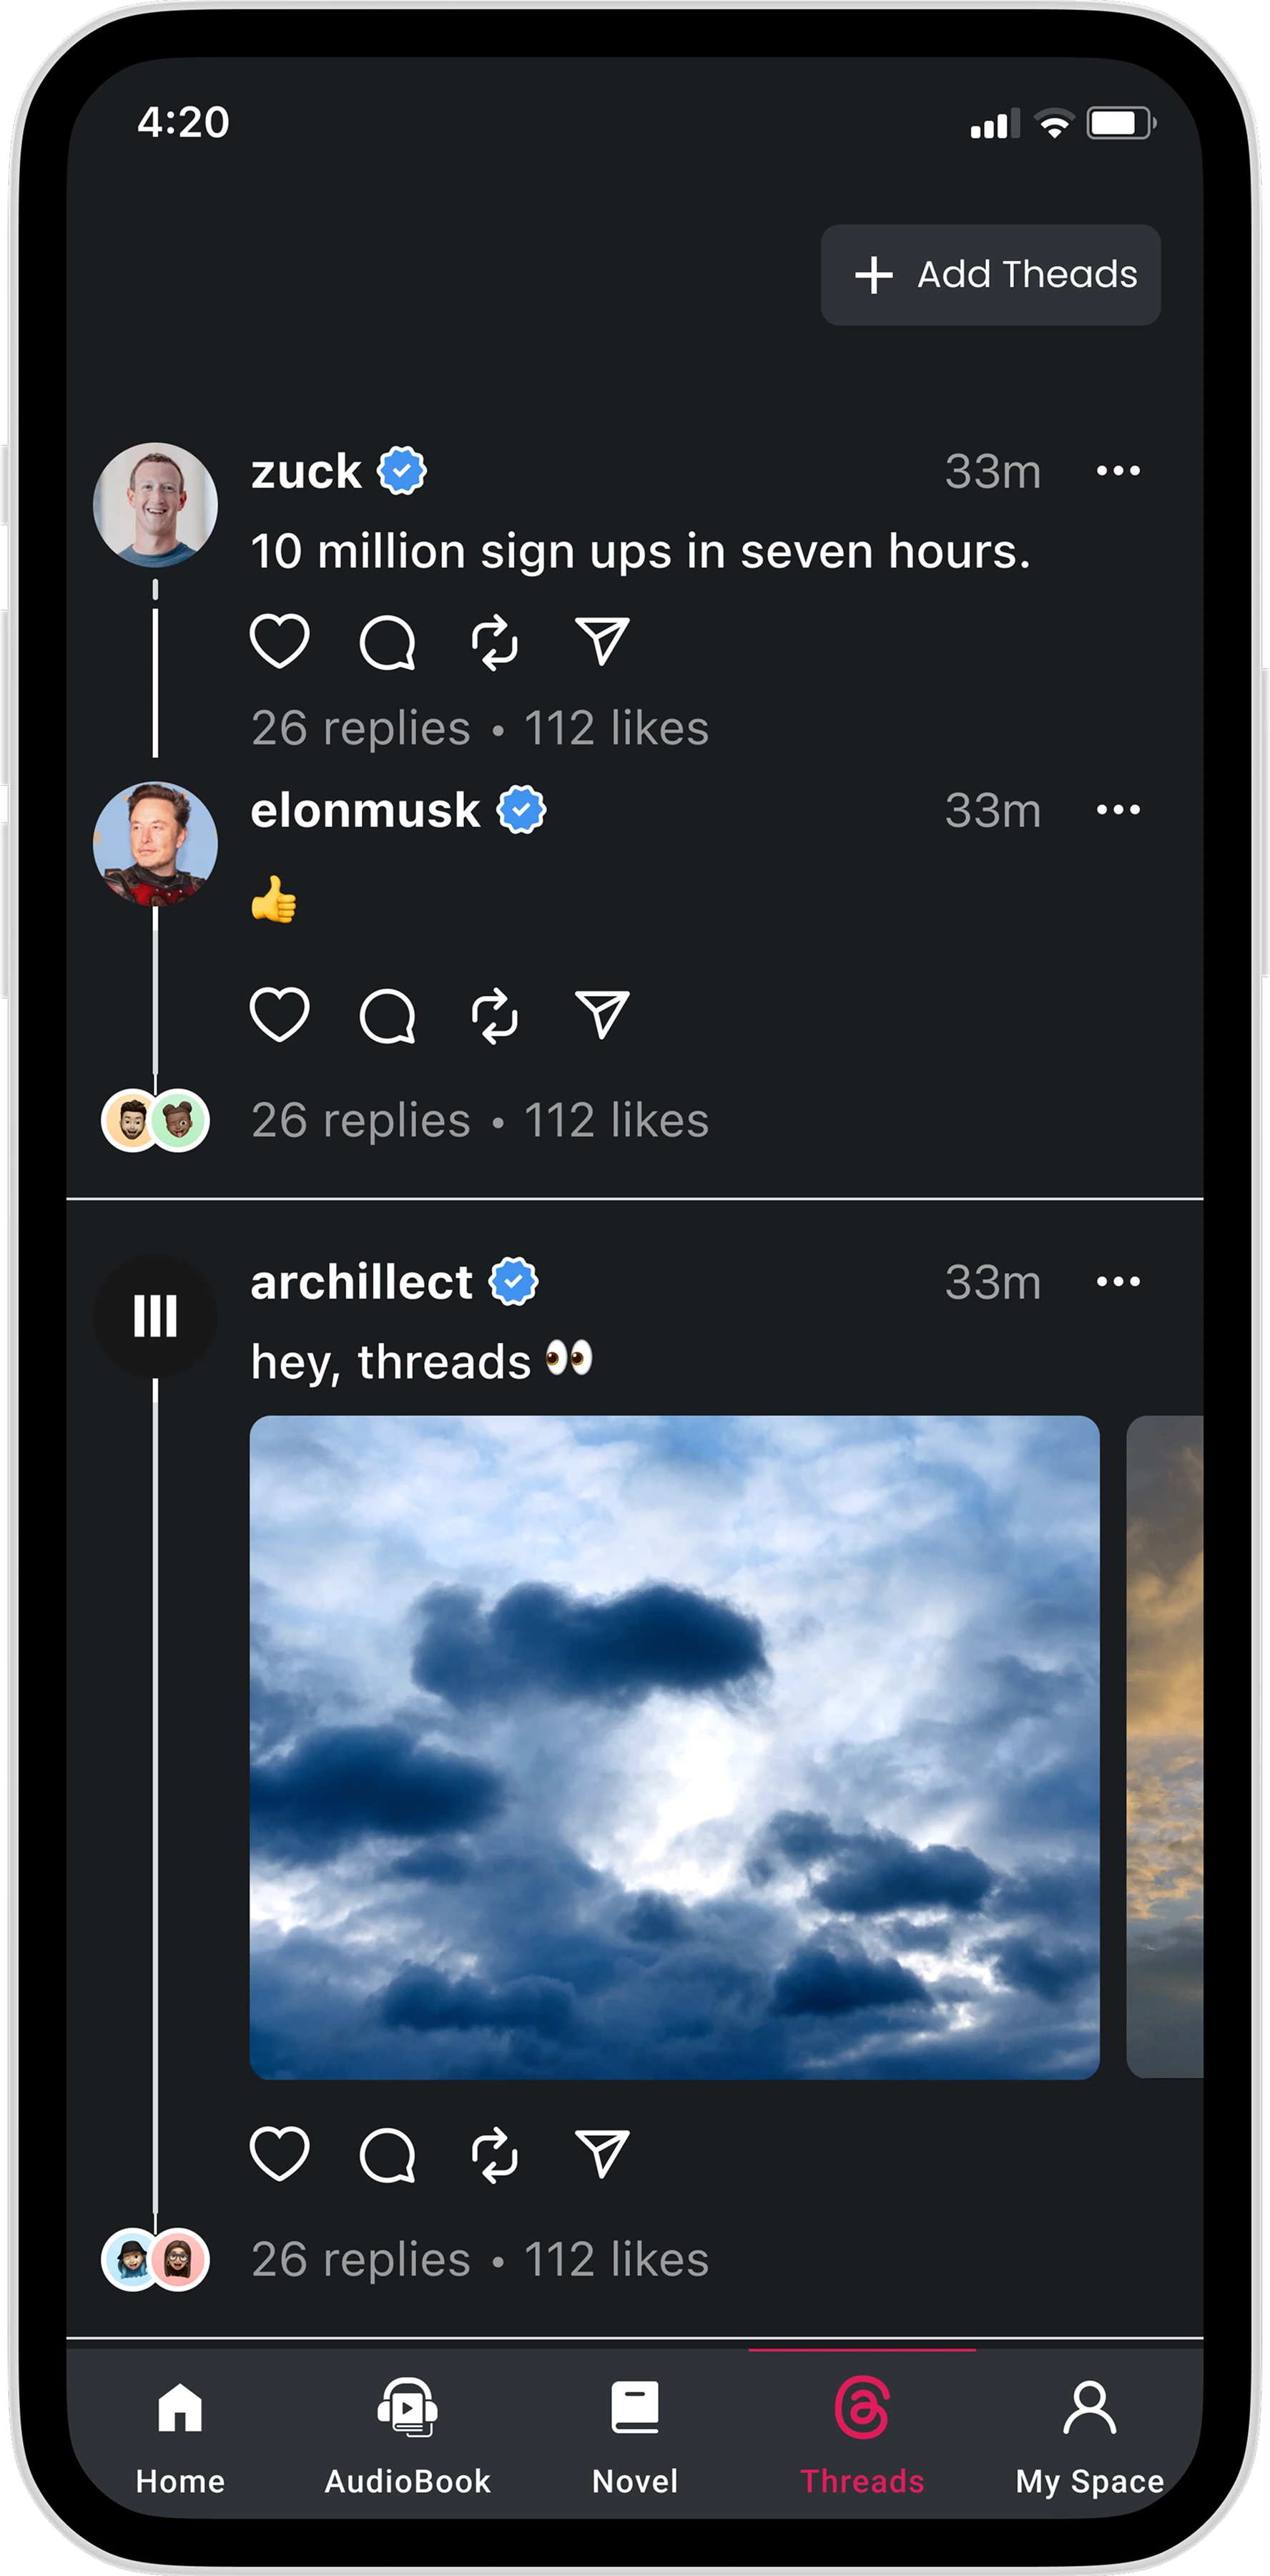Screen dimensions: 1270x2576
Task: Reply to elonmusk using comment icon
Action: pos(387,1016)
